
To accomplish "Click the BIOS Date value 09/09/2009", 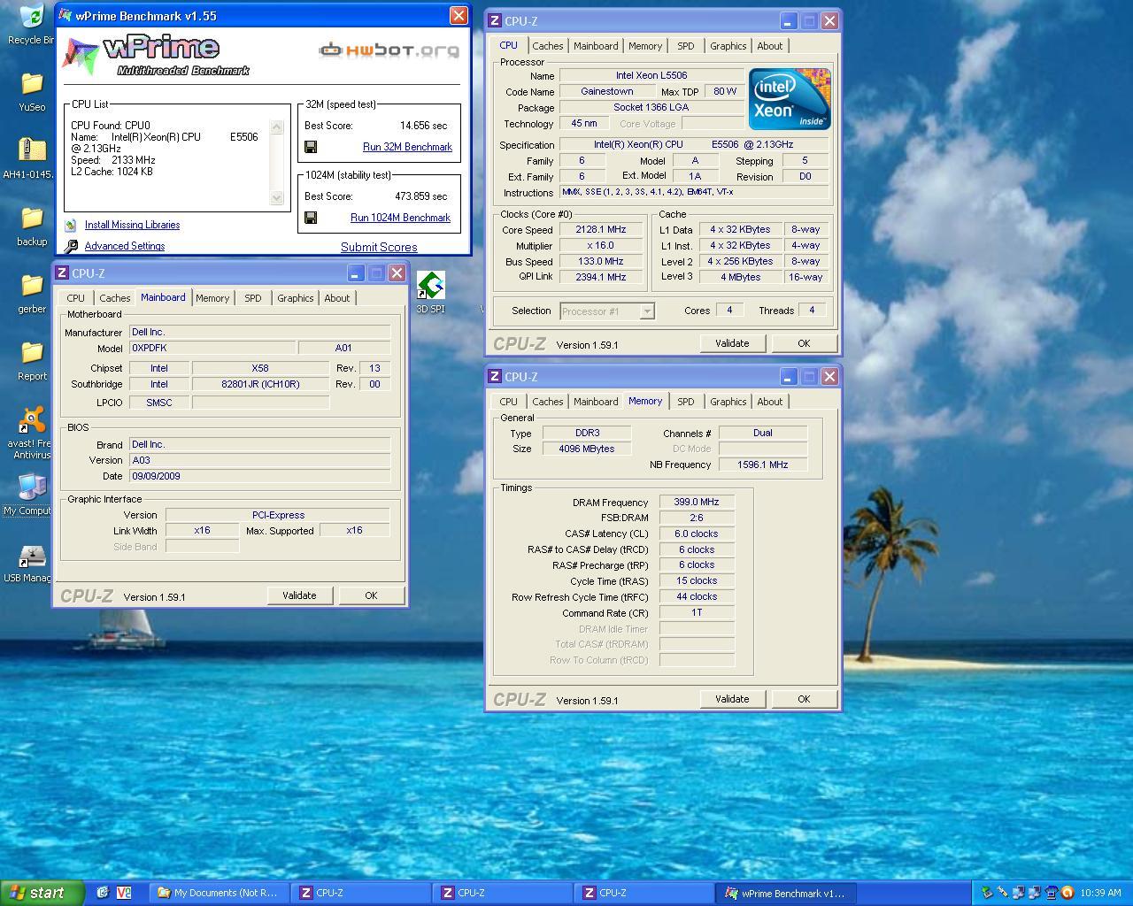I will tap(260, 476).
